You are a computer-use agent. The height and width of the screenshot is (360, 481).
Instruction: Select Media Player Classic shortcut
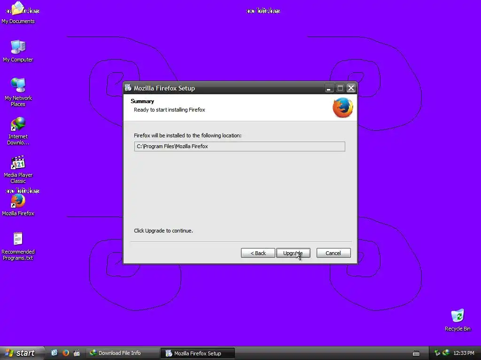[18, 170]
